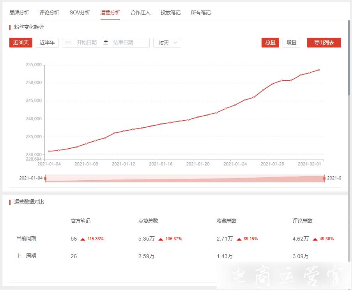Image resolution: width=352 pixels, height=290 pixels.
Task: Switch to the 评论分析 tab
Action: point(50,12)
